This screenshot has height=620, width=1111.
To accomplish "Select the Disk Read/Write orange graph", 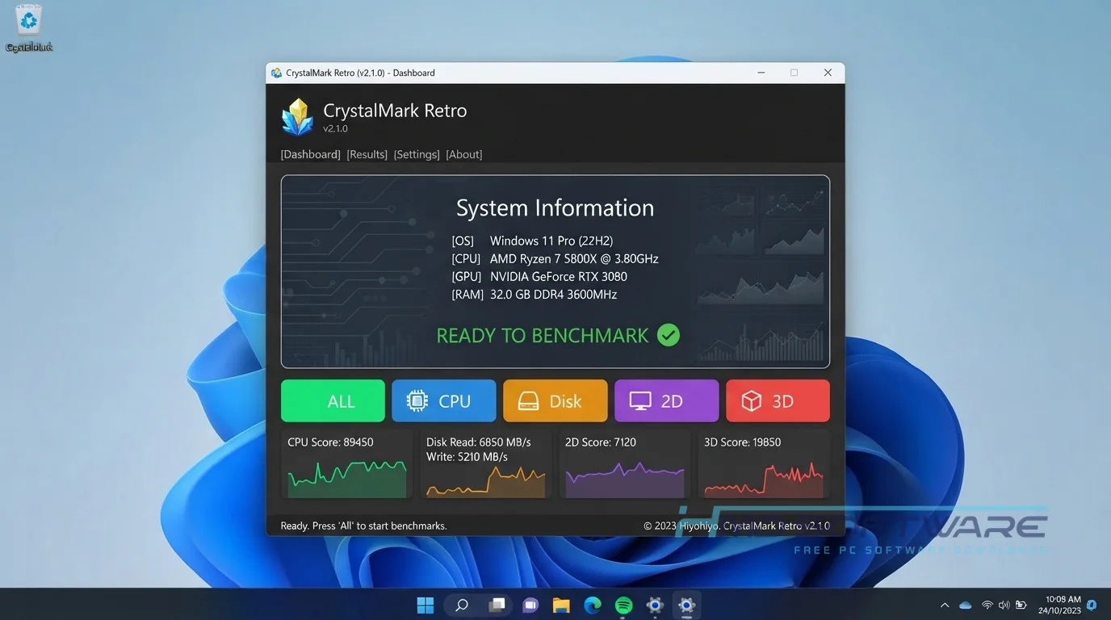I will point(486,481).
